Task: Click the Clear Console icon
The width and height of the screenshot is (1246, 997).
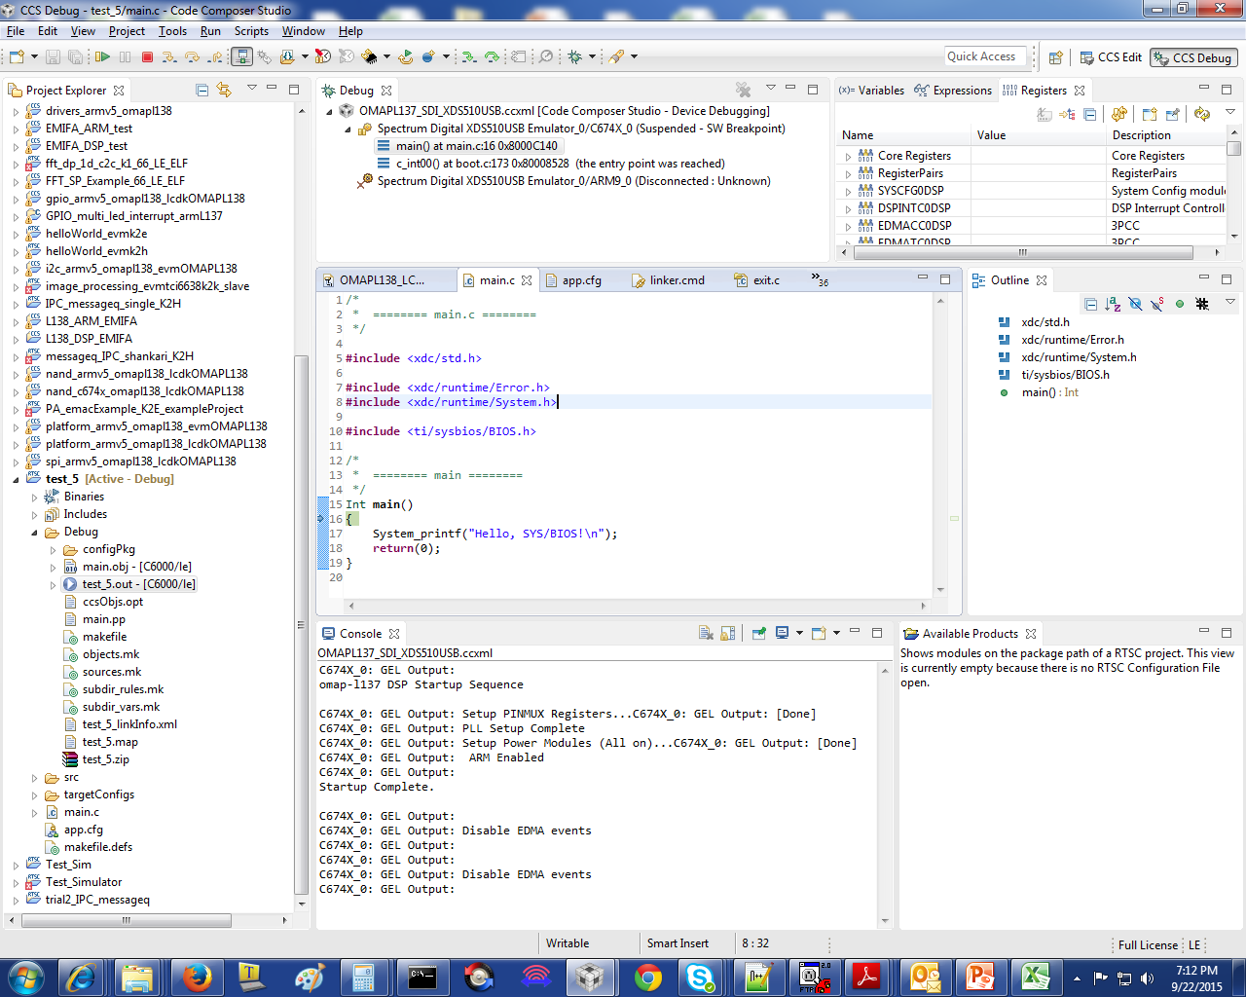Action: point(706,633)
